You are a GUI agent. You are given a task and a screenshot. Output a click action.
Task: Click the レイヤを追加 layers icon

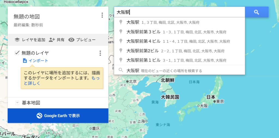pyautogui.click(x=17, y=40)
